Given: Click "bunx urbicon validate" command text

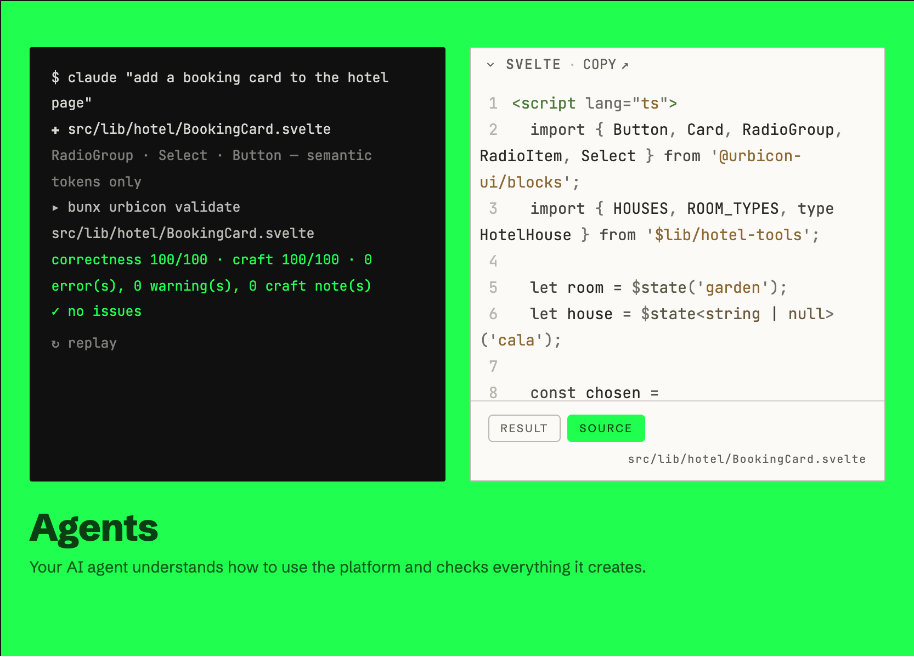Looking at the screenshot, I should (x=154, y=207).
